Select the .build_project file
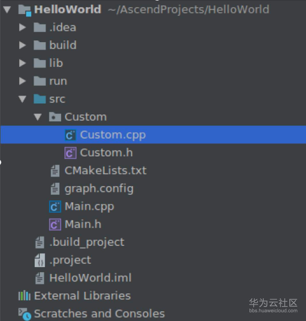Screen dimensions: 306x321 (x=87, y=242)
